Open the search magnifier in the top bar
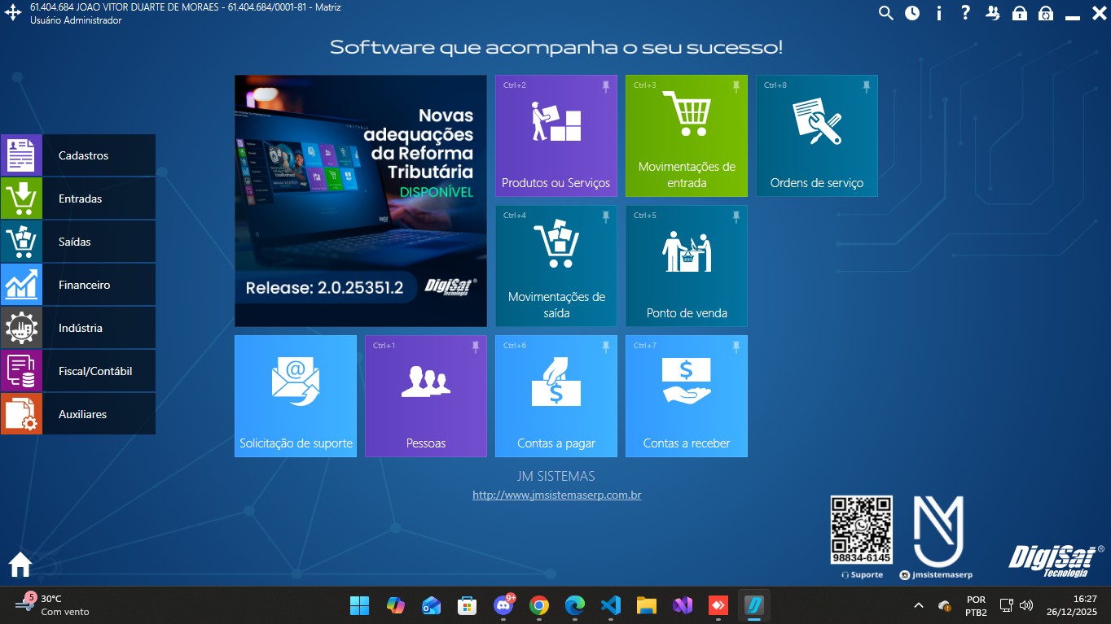1111x624 pixels. (885, 13)
